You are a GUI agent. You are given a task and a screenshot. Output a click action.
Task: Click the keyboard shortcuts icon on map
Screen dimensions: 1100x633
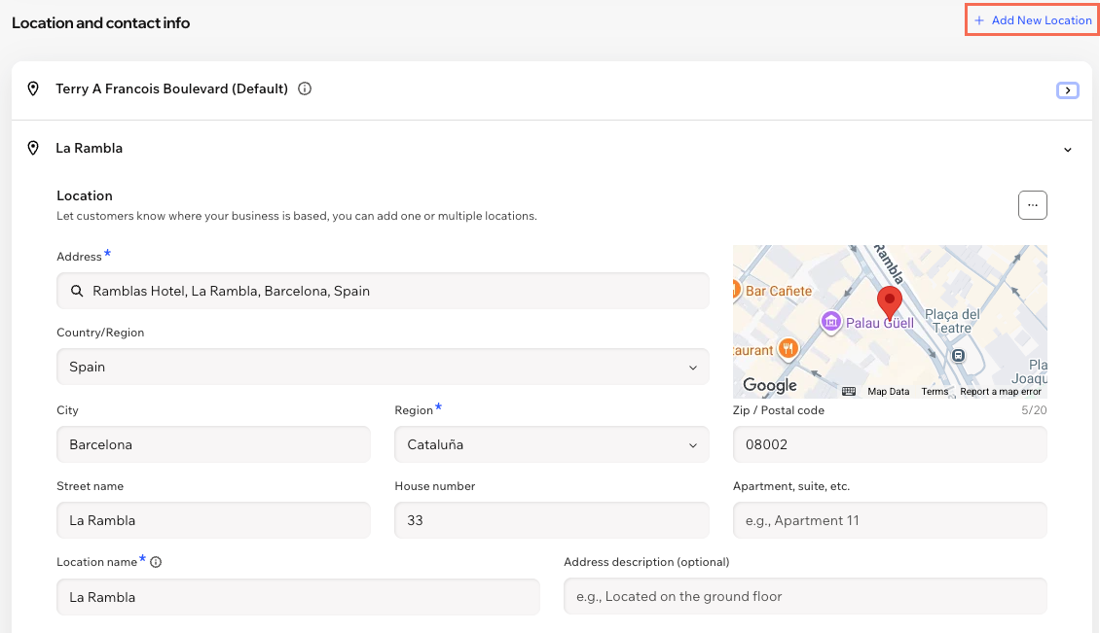coord(849,391)
